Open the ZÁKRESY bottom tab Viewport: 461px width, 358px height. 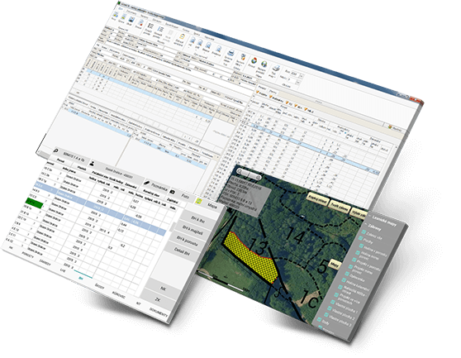[45, 262]
